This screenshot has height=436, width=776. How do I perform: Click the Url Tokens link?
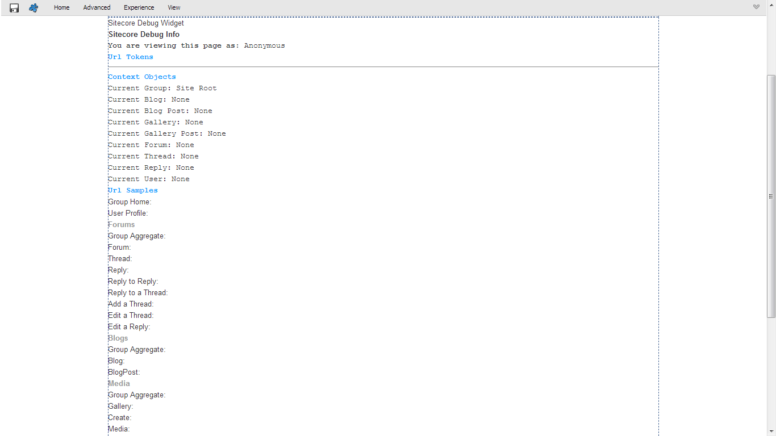point(131,57)
